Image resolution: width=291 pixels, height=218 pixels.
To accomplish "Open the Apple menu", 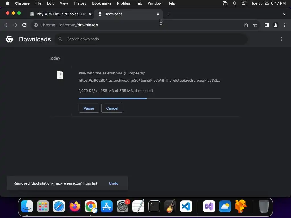I will click(x=7, y=3).
